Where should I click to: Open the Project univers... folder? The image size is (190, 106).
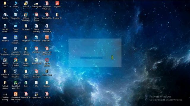click(26, 62)
